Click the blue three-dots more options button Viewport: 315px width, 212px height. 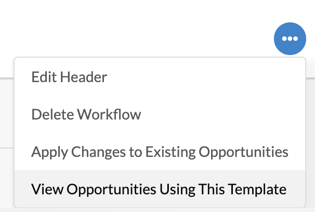click(x=290, y=38)
